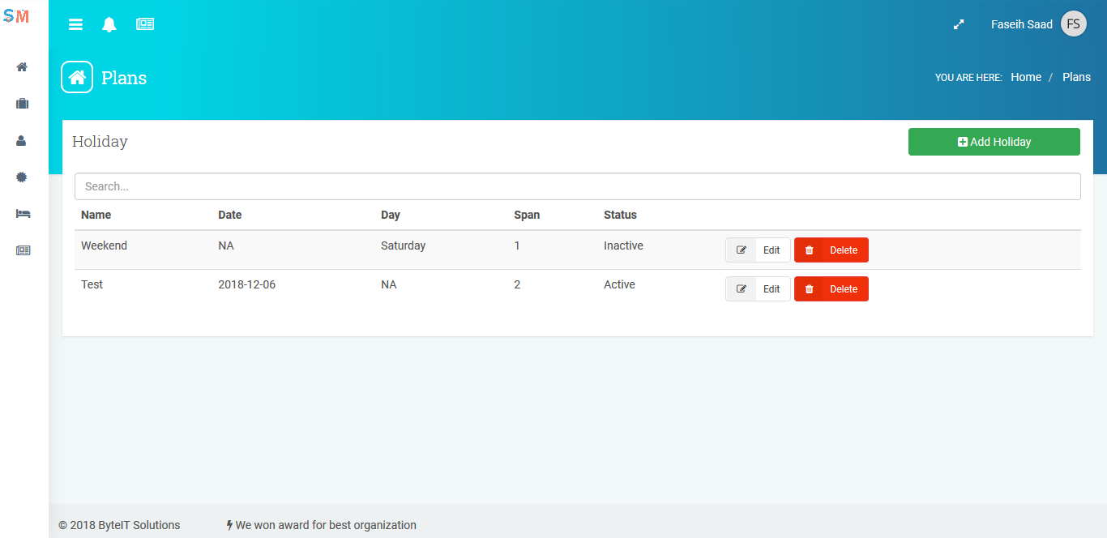This screenshot has width=1107, height=538.
Task: Click the Active status cell
Action: click(x=619, y=284)
